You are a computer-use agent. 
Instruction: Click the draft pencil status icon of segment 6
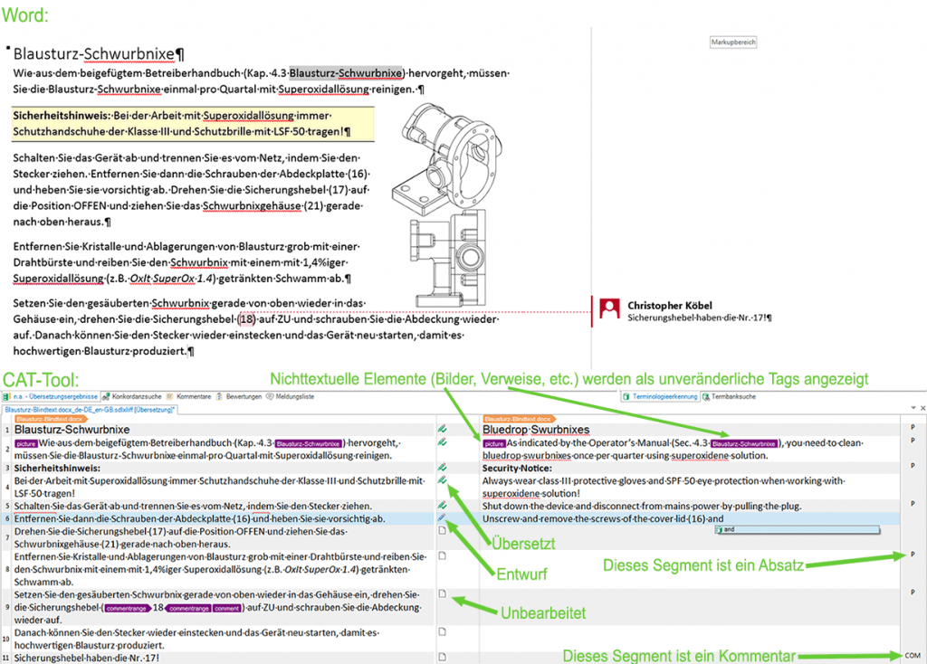[x=442, y=518]
